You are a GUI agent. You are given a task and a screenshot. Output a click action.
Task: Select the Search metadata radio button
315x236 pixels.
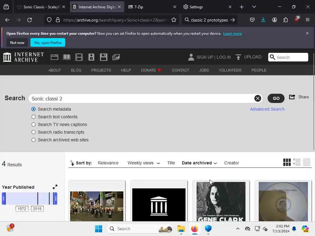(34, 109)
